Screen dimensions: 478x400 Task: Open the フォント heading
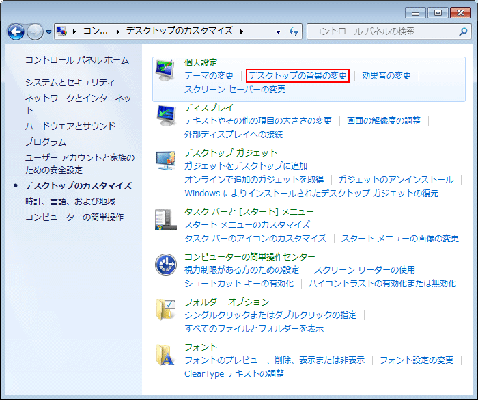tap(201, 347)
